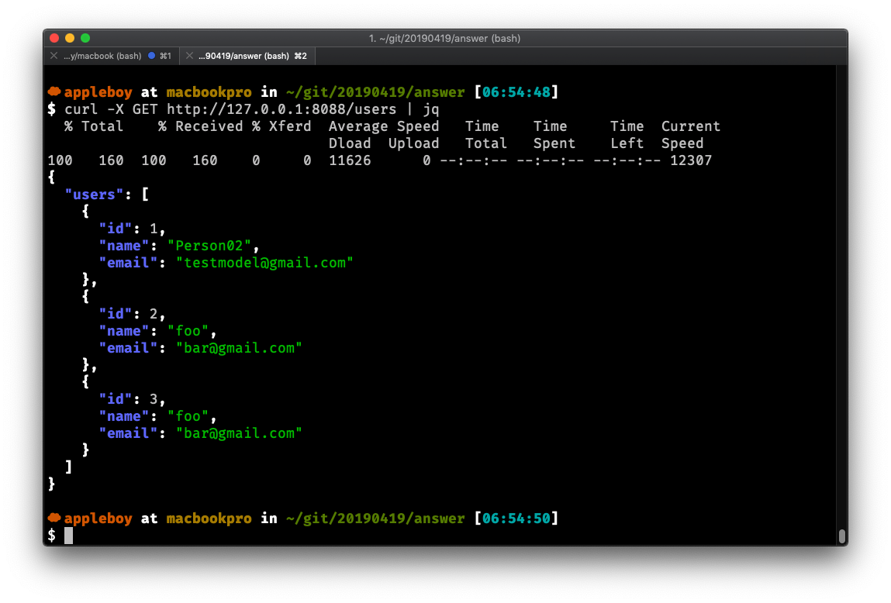Click the cursor at the empty prompt
891x603 pixels.
(69, 535)
